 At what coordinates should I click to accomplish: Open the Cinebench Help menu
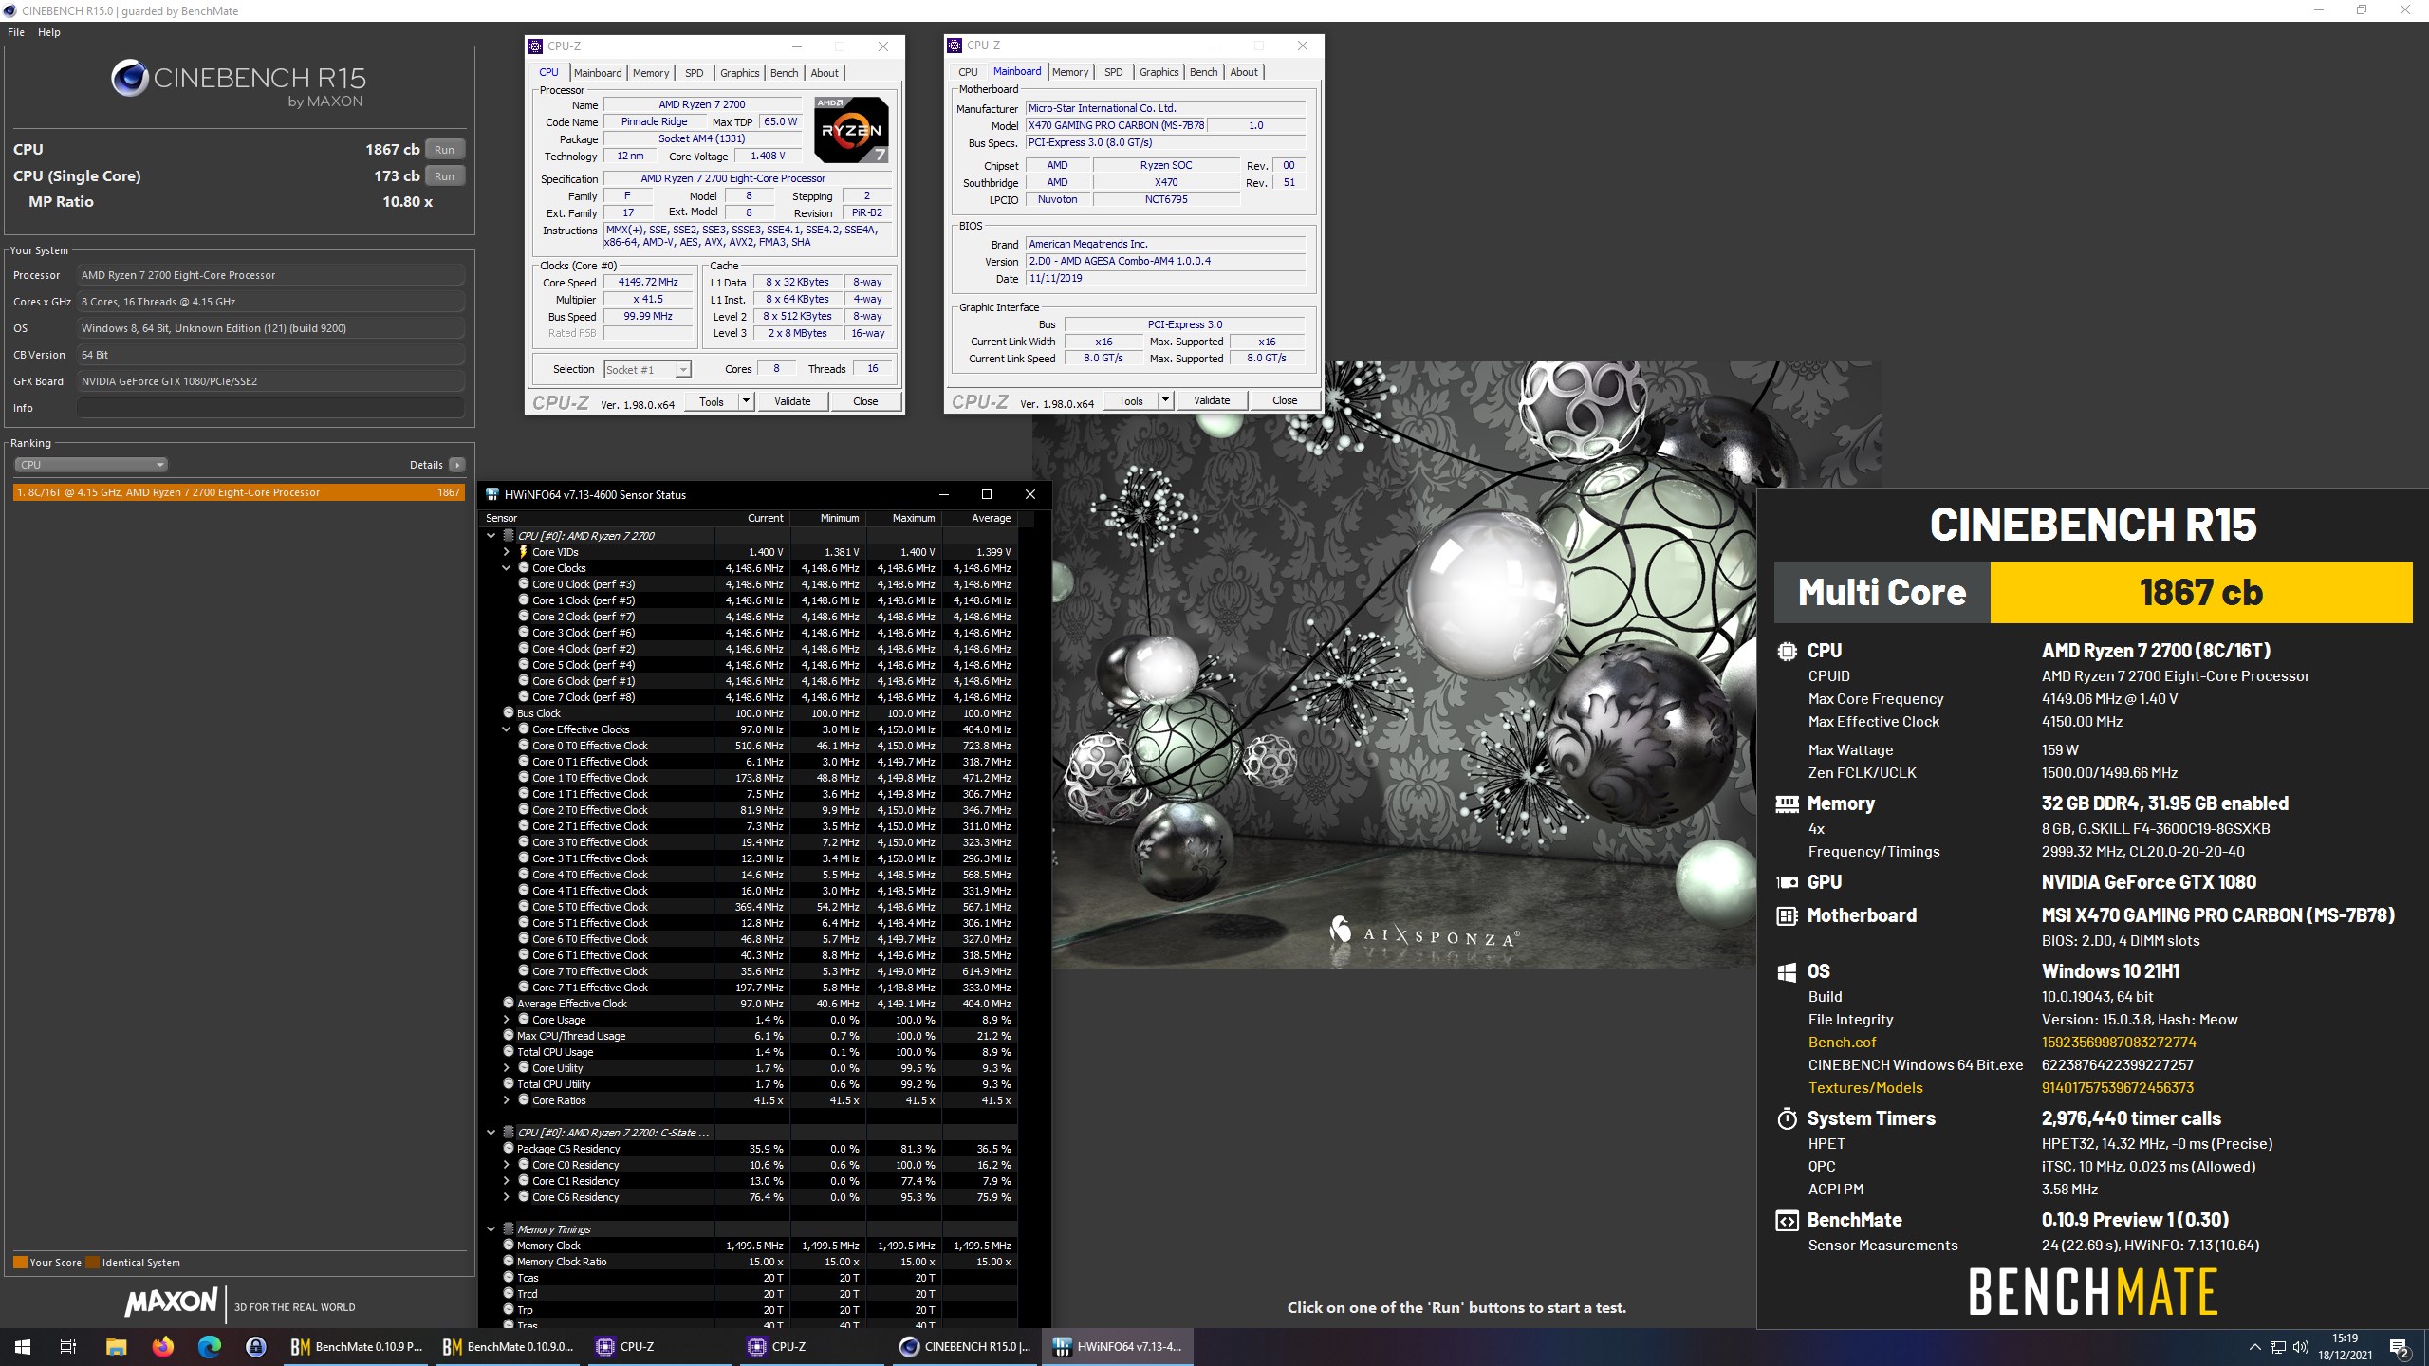point(49,32)
